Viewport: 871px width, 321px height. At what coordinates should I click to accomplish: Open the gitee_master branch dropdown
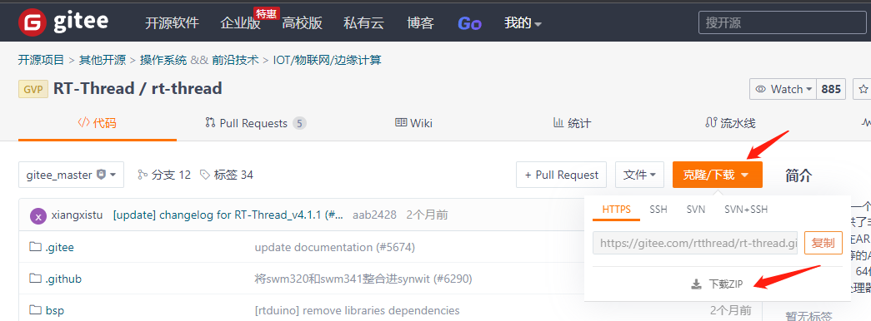[71, 175]
